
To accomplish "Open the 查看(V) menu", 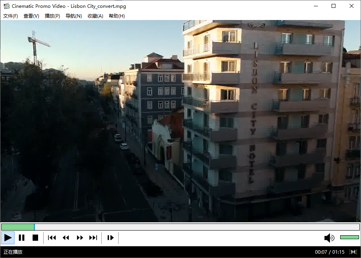I will pyautogui.click(x=31, y=16).
